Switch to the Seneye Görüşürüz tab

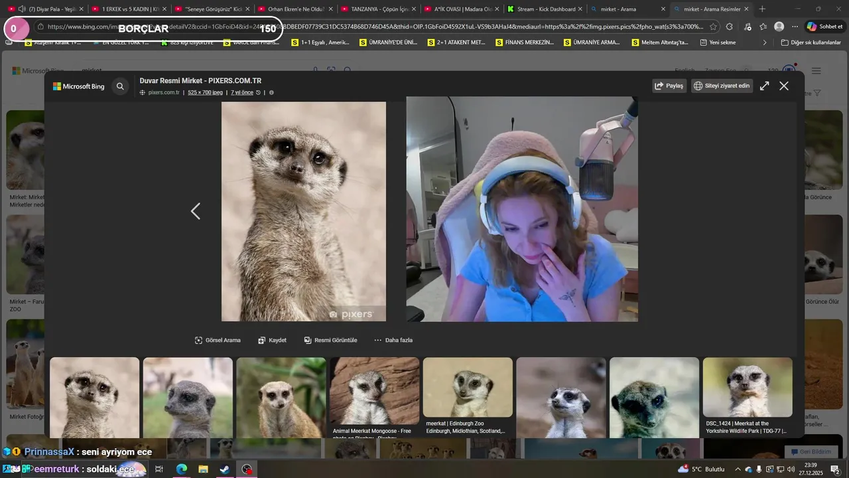(212, 9)
